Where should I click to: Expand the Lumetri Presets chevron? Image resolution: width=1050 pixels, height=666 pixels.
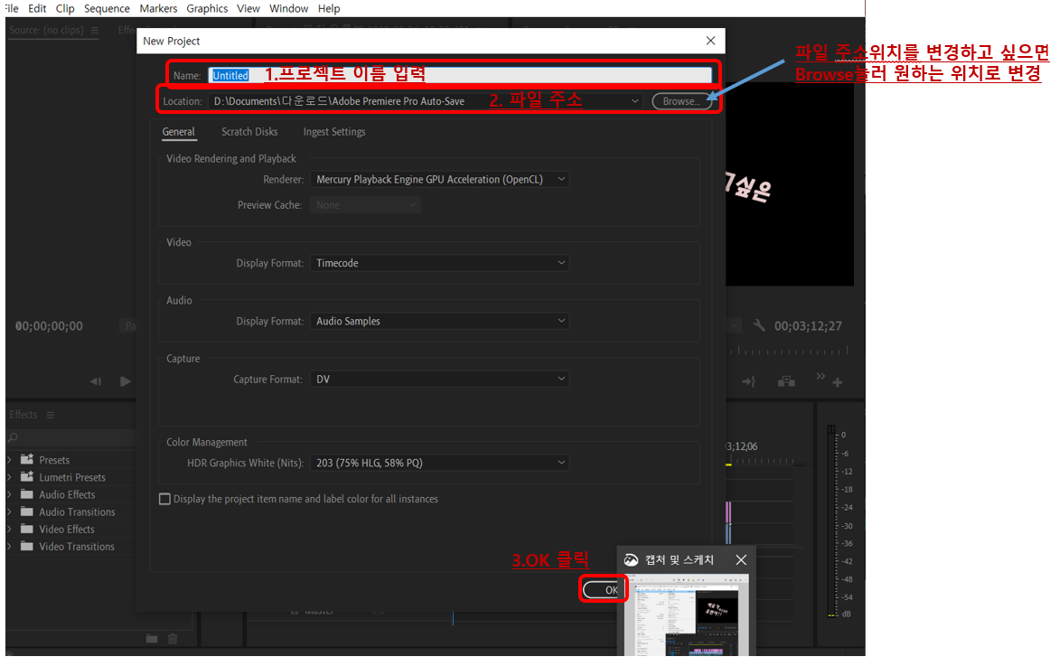pos(9,477)
